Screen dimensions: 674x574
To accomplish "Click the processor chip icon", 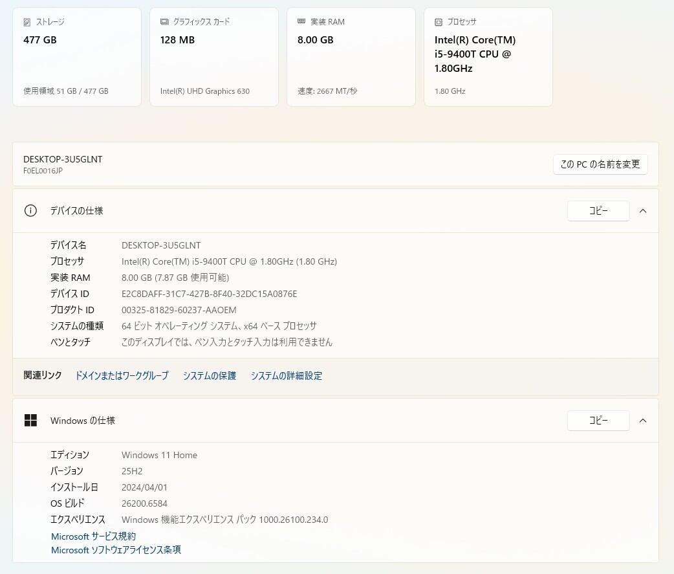I will tap(439, 22).
